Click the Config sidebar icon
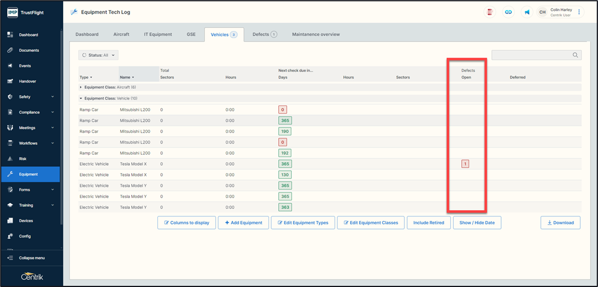 pyautogui.click(x=10, y=236)
